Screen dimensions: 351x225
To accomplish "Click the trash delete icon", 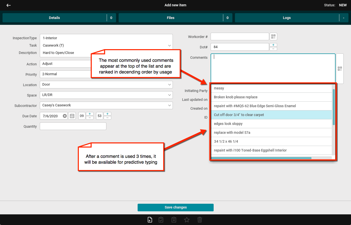I will point(200,220).
